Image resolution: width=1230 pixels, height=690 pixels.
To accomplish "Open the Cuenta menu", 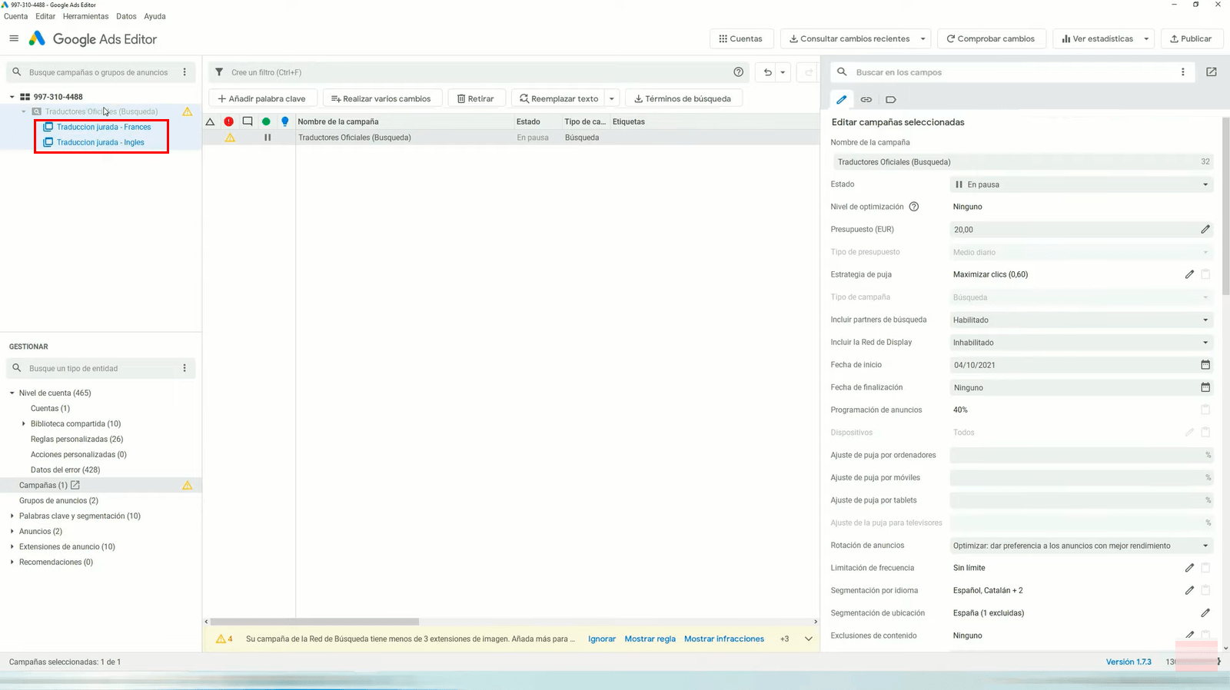I will click(x=15, y=16).
